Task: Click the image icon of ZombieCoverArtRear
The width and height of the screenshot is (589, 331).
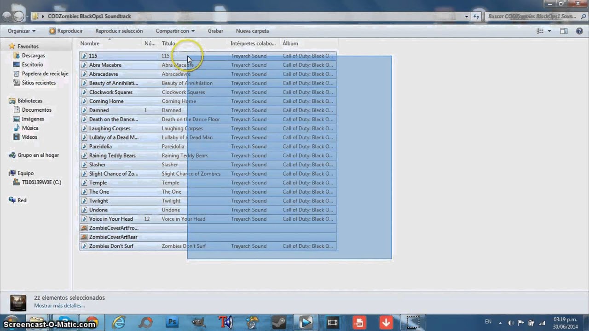Action: coord(84,237)
